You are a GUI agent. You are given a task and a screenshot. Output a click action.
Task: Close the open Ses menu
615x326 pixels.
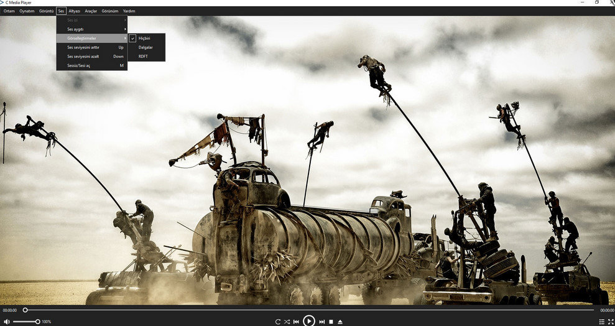pyautogui.click(x=61, y=11)
